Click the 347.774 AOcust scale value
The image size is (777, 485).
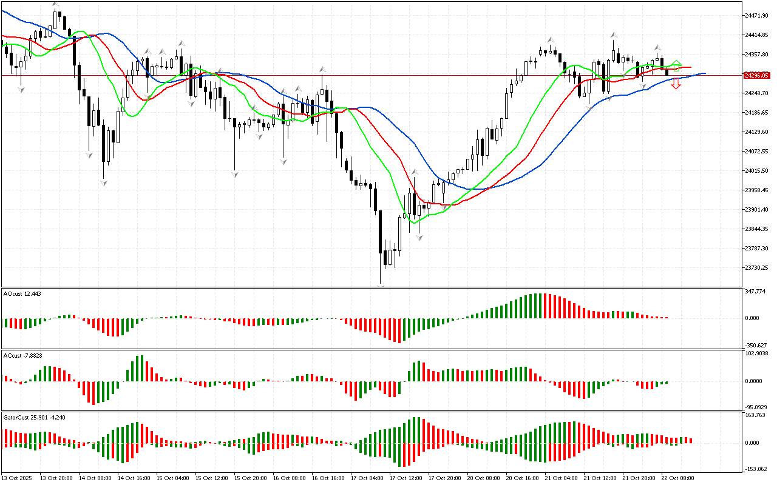point(755,292)
